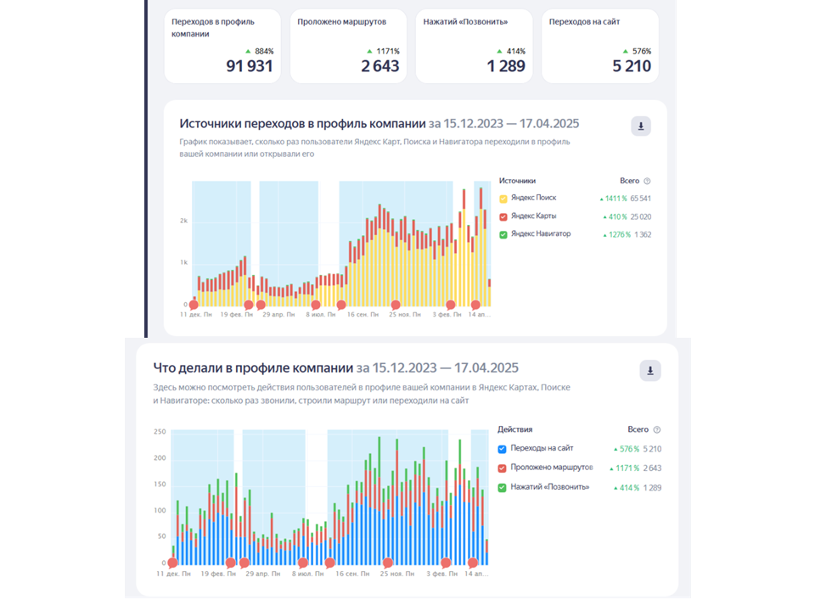Screen dimensions: 815x611
Task: Download the company profile actions chart
Action: (649, 370)
